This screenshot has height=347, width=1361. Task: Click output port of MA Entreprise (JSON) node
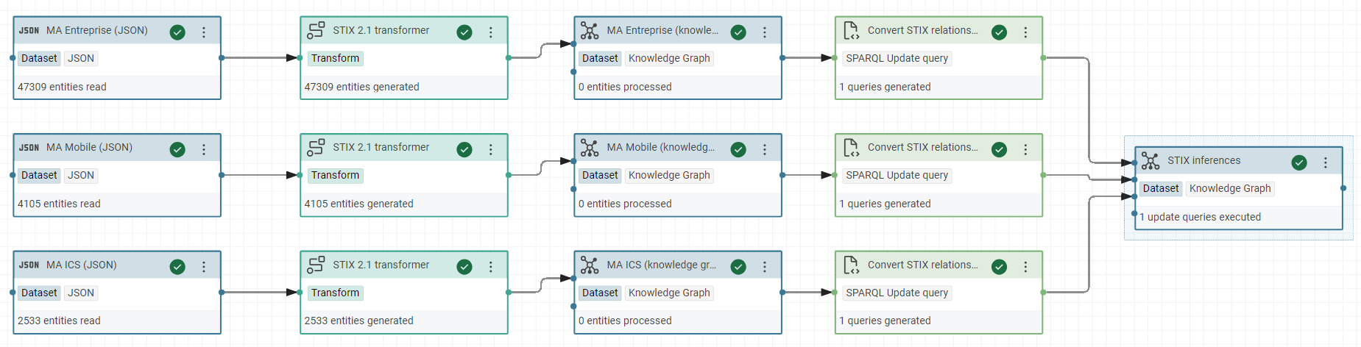(222, 57)
